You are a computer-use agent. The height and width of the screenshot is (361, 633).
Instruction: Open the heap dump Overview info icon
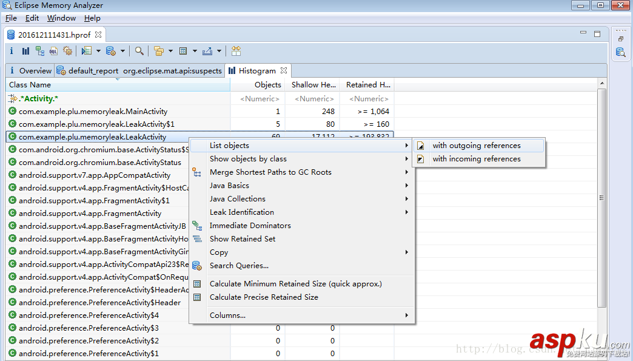pyautogui.click(x=12, y=51)
